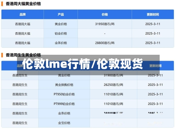Click 11010港币/两 in the PT950铂金价格 row
Image resolution: width=177 pixels, height=130 pixels.
coord(113,94)
